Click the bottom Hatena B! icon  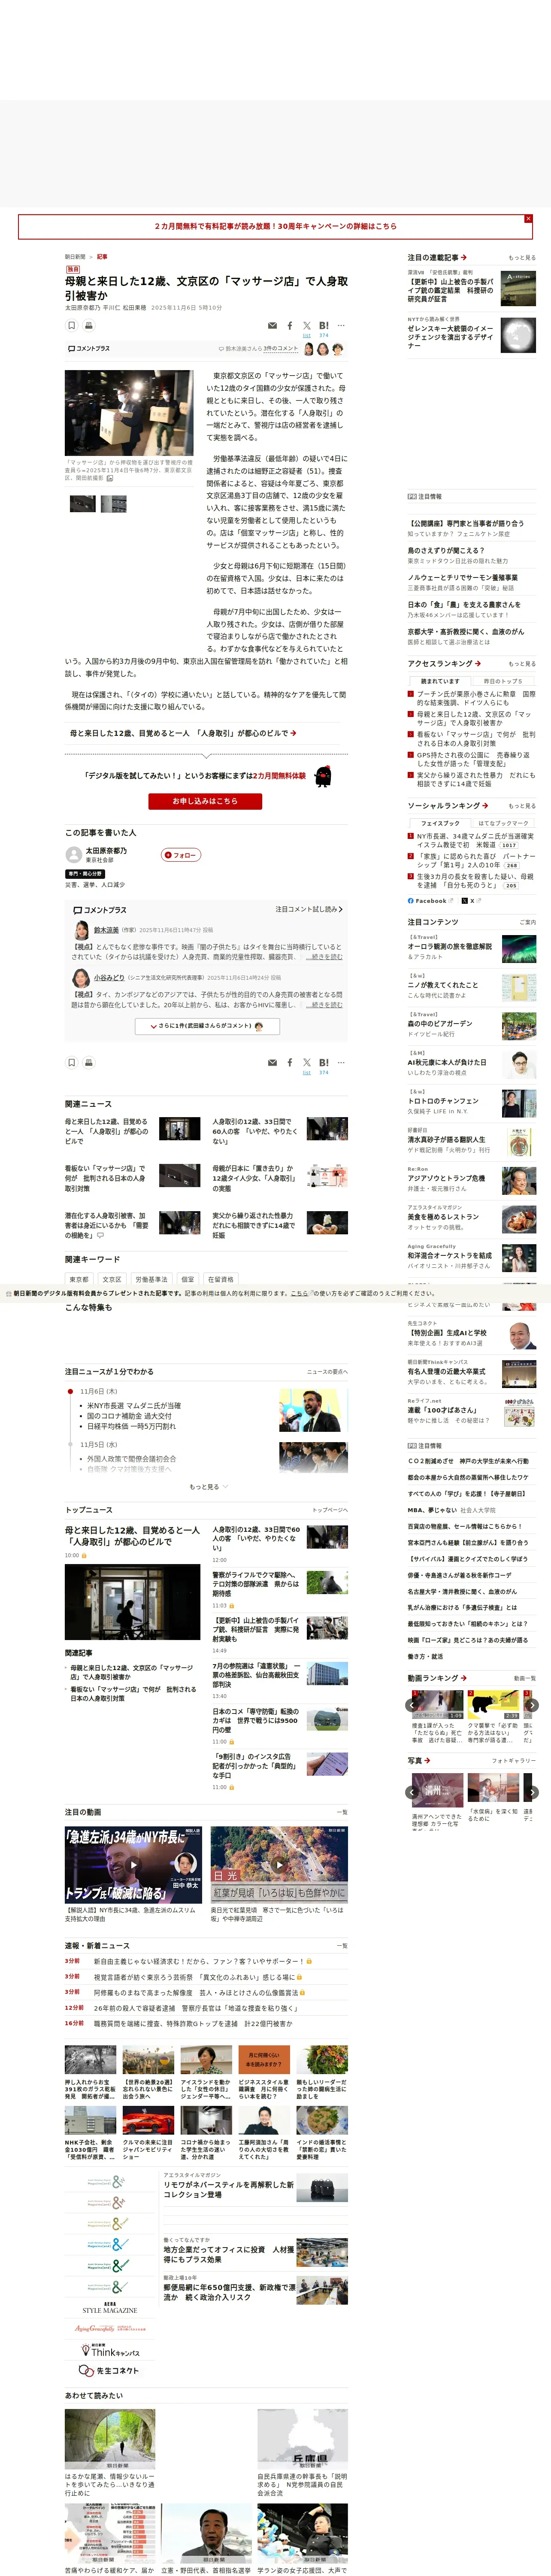pos(323,1062)
